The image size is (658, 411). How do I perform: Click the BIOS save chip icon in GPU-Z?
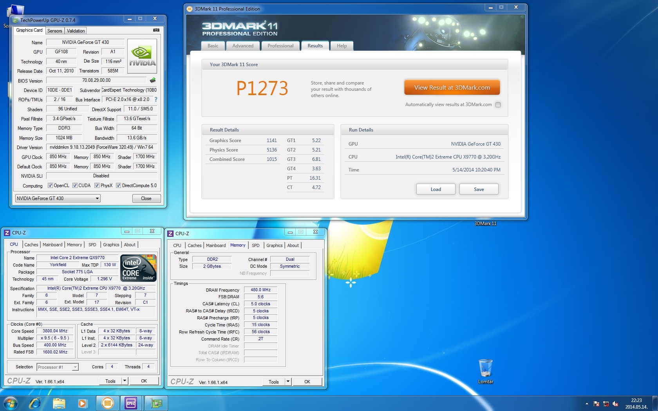tap(153, 80)
